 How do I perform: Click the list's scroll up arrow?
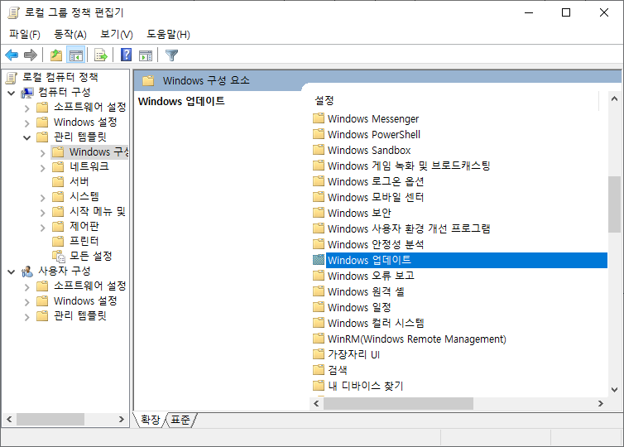pos(614,99)
